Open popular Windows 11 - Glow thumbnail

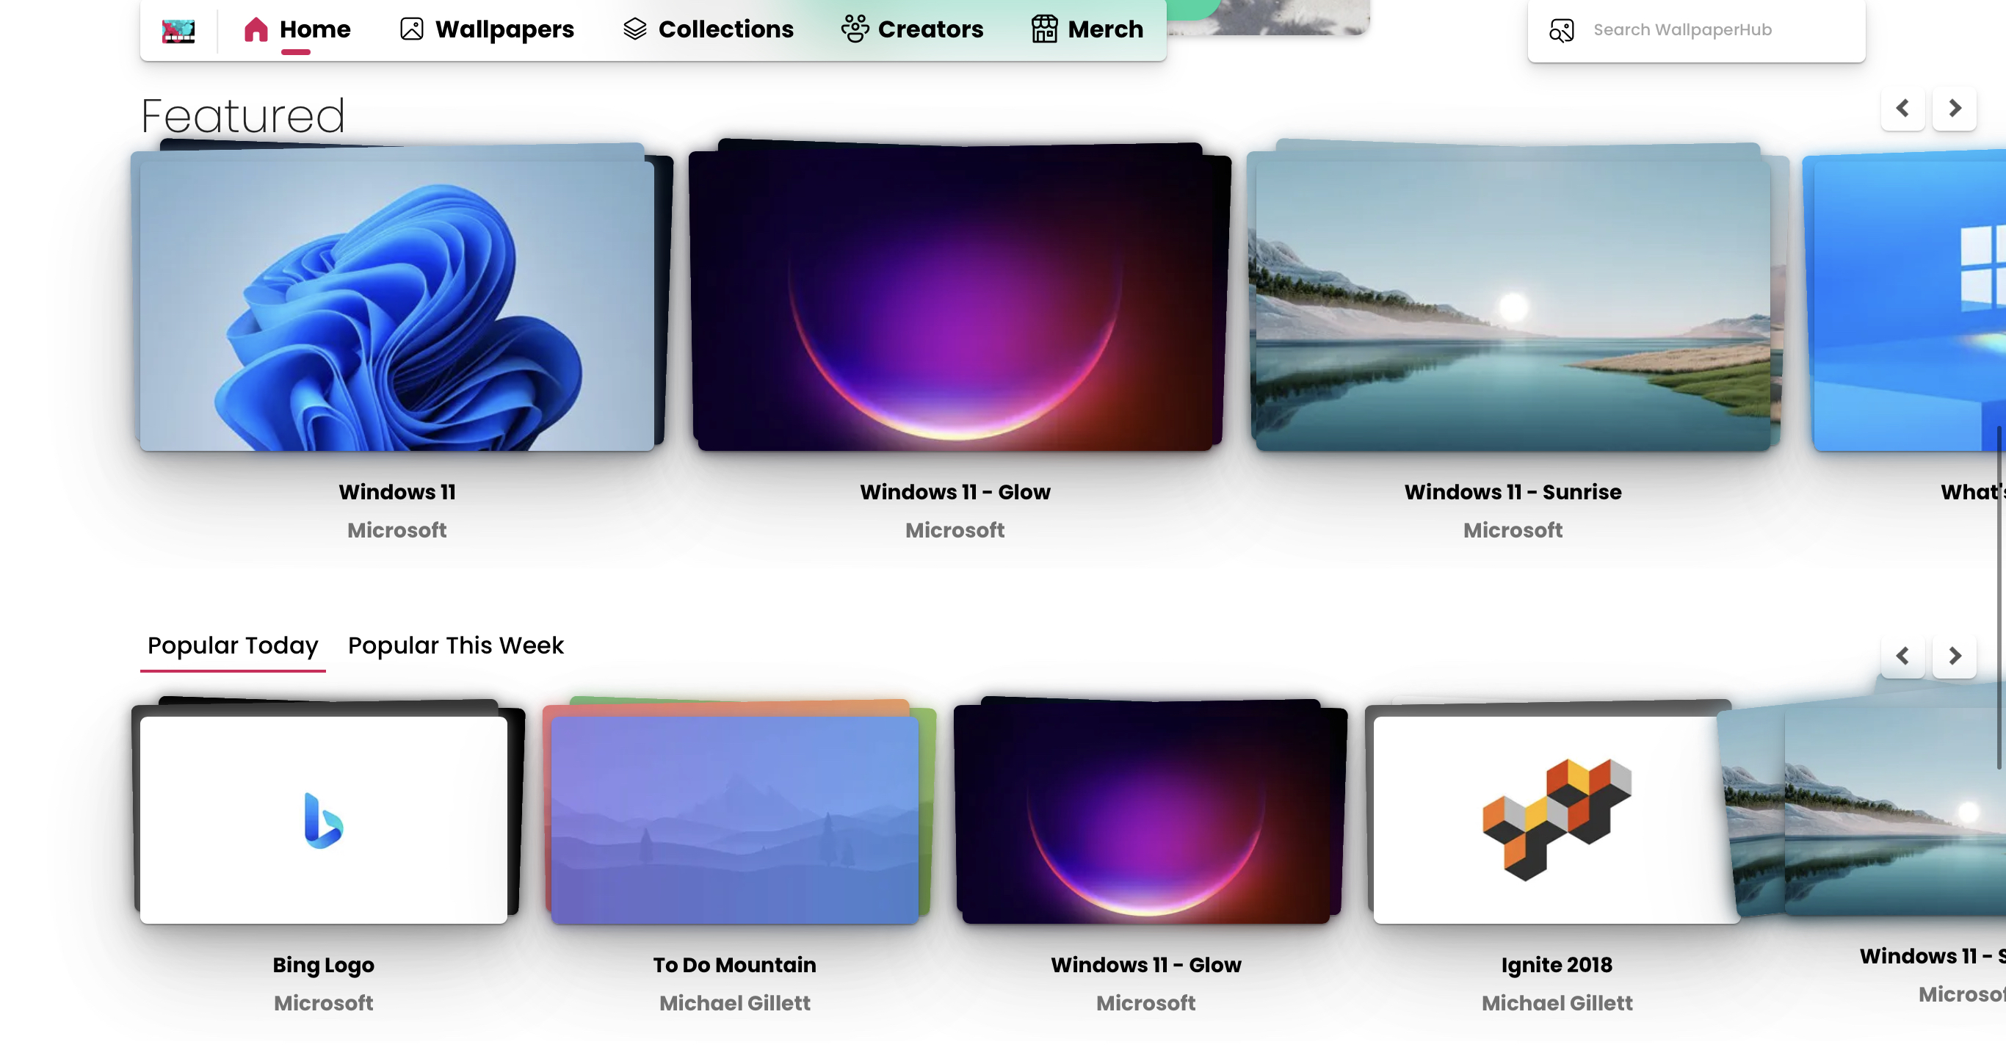(x=1146, y=819)
